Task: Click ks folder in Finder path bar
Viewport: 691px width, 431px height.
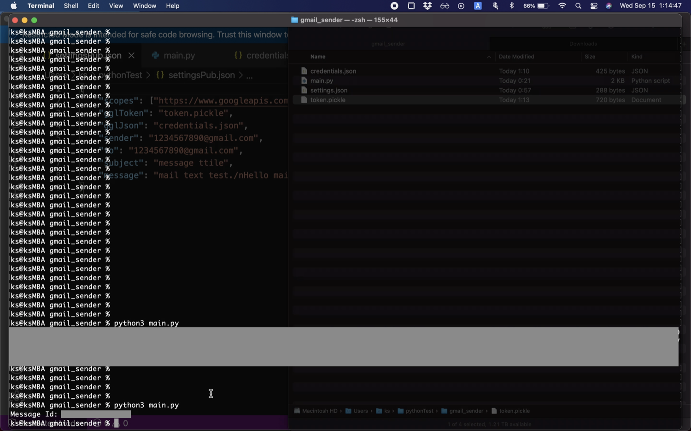Action: pos(383,411)
